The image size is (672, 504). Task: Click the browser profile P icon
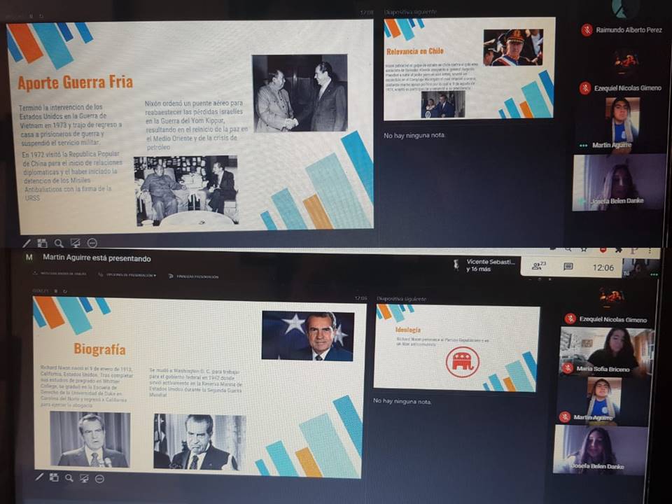pyautogui.click(x=634, y=250)
